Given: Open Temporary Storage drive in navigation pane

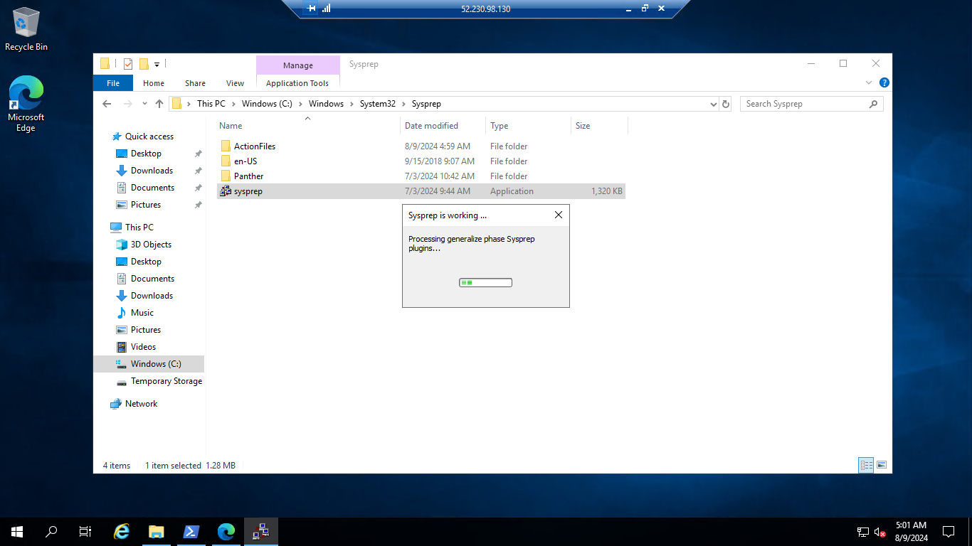Looking at the screenshot, I should click(x=166, y=381).
